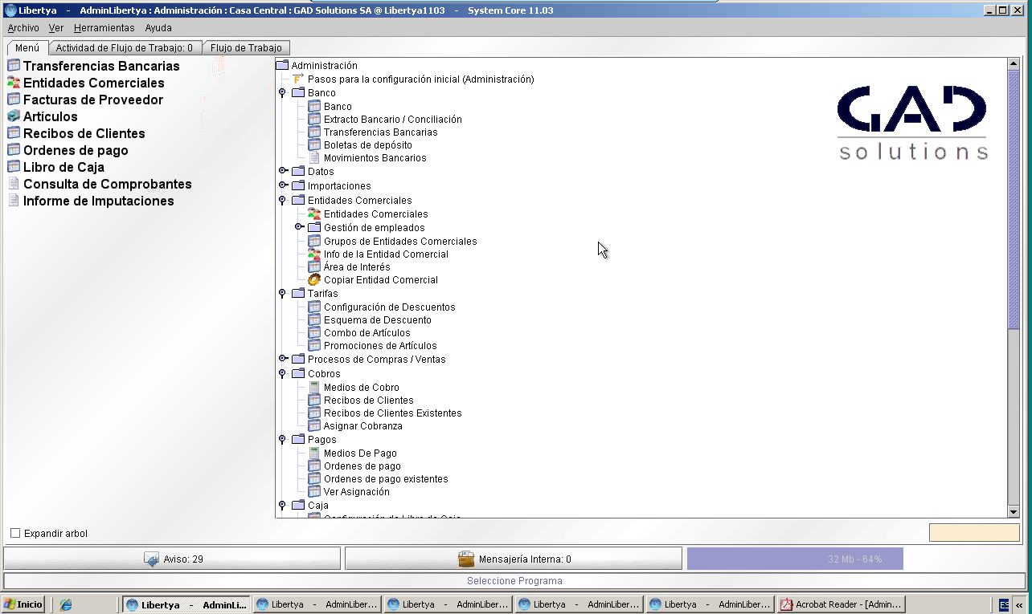This screenshot has width=1032, height=614.
Task: Open Transferencias Bancarias shortcut icon in left panel
Action: [13, 66]
